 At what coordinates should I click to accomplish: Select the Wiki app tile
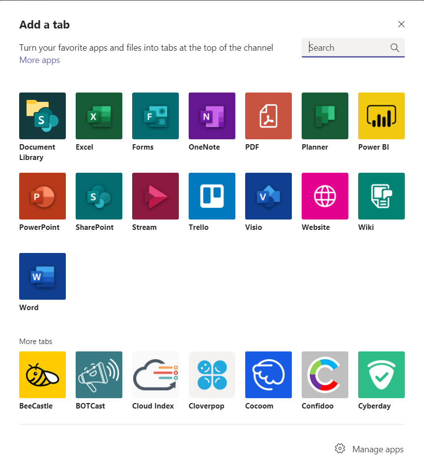(381, 196)
